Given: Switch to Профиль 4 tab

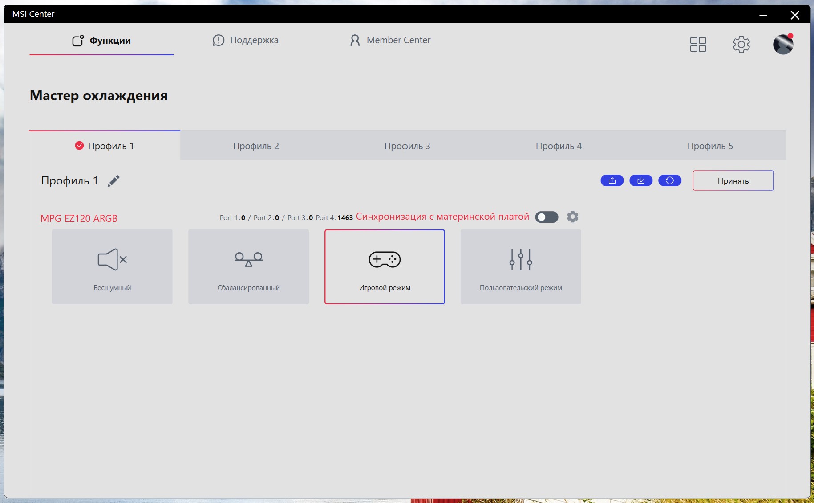Looking at the screenshot, I should [559, 146].
